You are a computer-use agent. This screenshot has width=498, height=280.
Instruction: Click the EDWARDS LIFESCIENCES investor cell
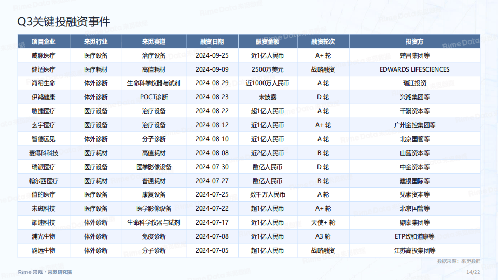pos(414,69)
